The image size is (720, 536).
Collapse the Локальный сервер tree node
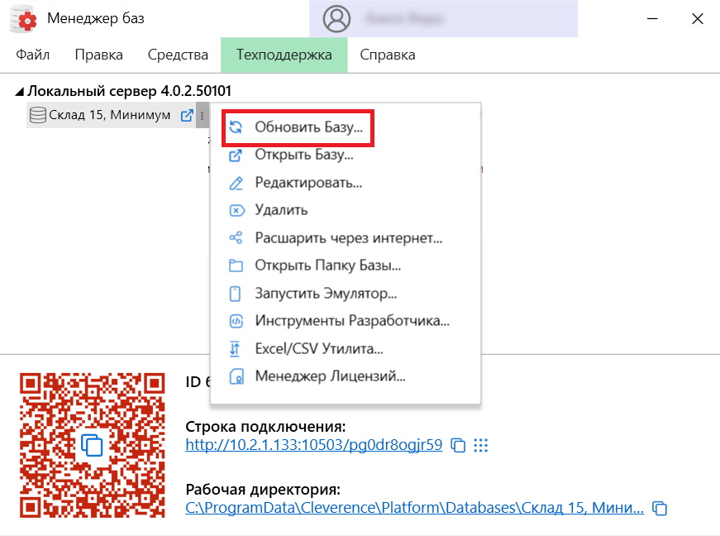pyautogui.click(x=20, y=91)
